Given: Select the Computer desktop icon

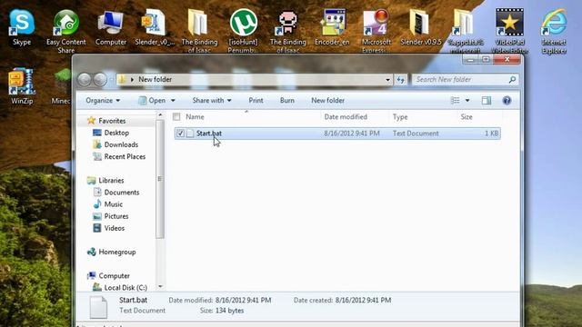Looking at the screenshot, I should pyautogui.click(x=111, y=28).
